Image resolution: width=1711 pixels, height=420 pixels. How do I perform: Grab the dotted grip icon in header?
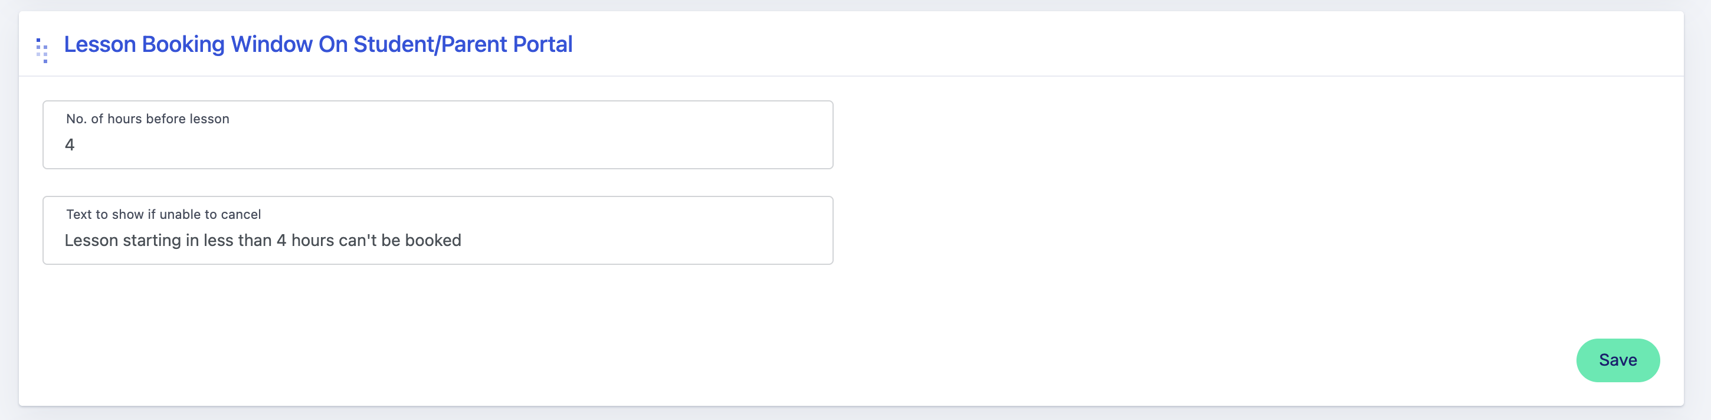tap(42, 50)
